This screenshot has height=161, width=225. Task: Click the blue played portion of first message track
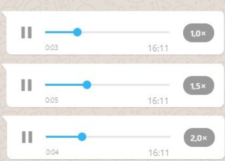(x=59, y=32)
